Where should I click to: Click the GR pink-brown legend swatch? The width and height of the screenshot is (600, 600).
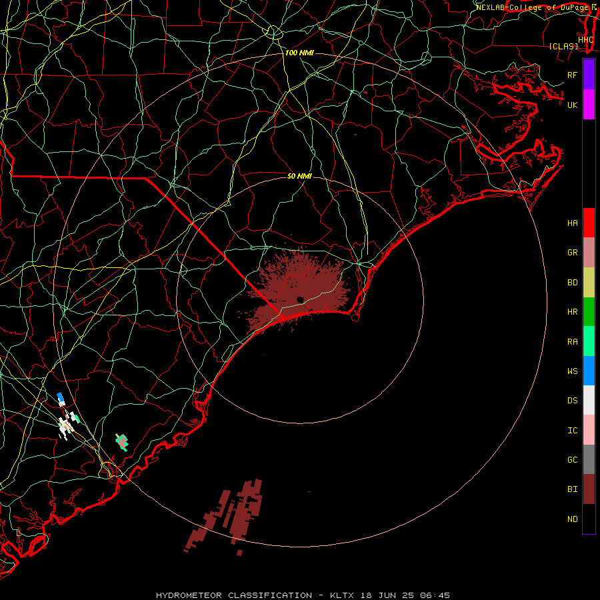(x=589, y=253)
